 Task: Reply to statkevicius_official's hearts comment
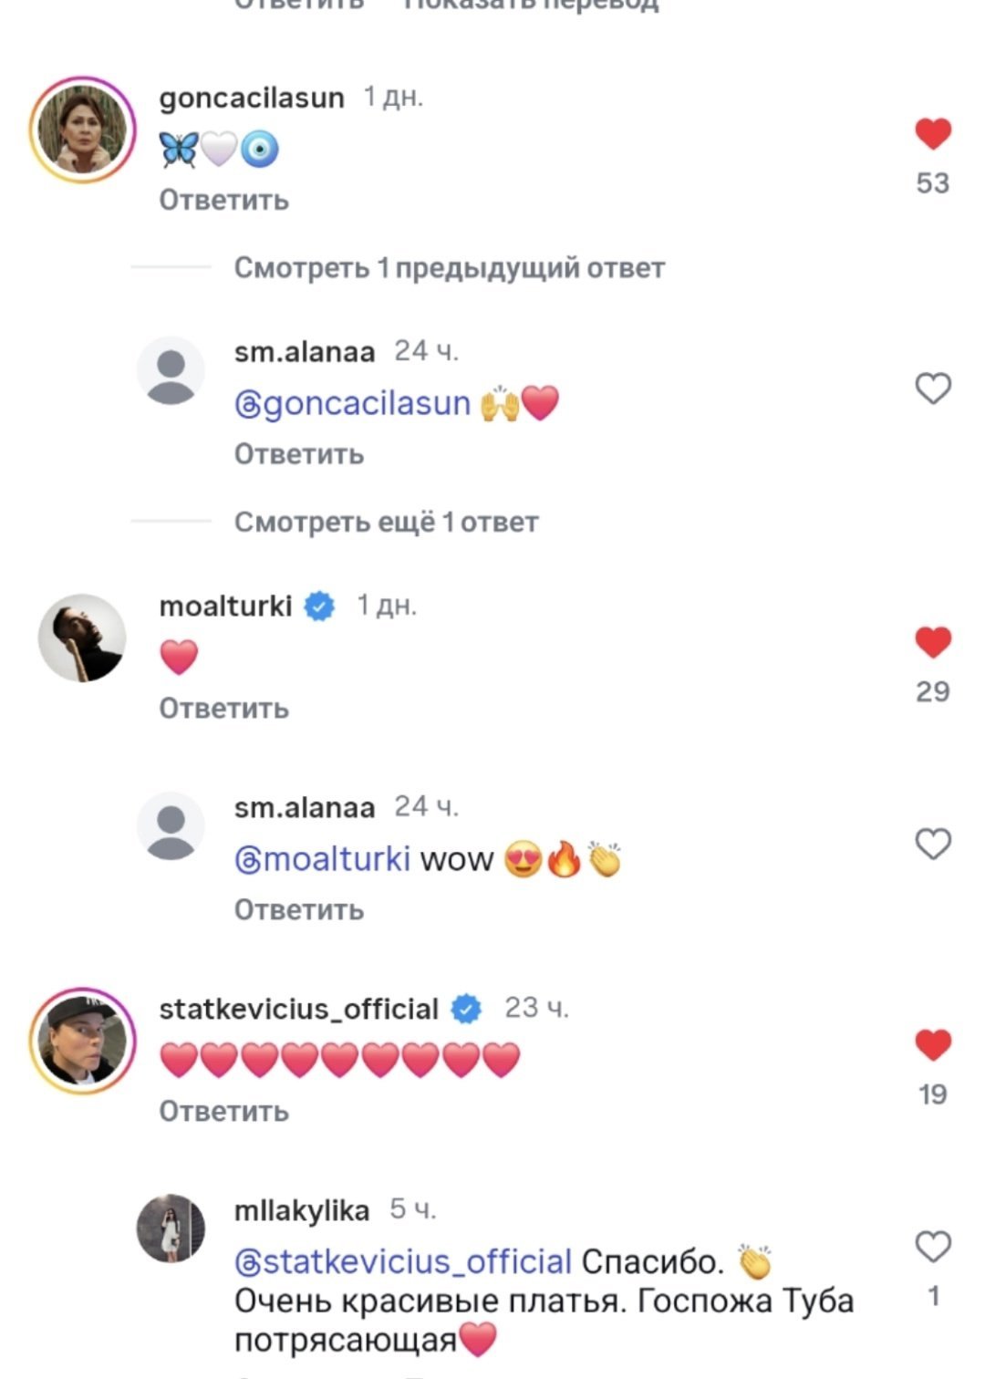(x=223, y=1111)
